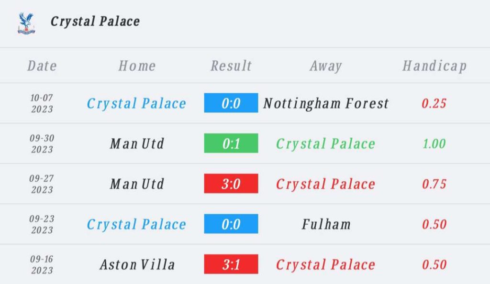This screenshot has width=490, height=284.
Task: Open the red 3:1 Aston Villa result
Action: (231, 264)
